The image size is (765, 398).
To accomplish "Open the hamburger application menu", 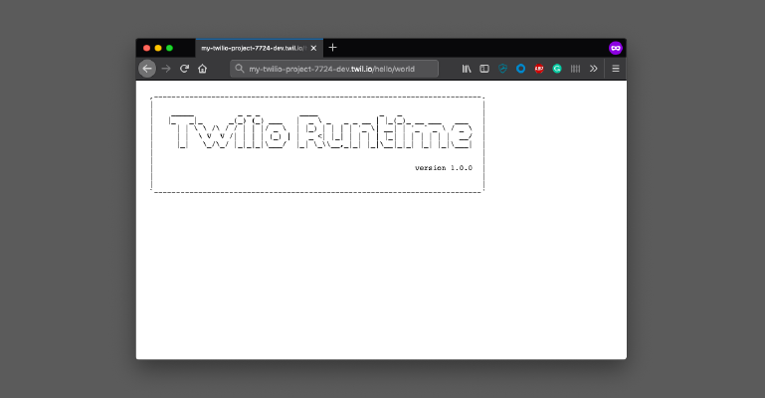I will click(616, 69).
